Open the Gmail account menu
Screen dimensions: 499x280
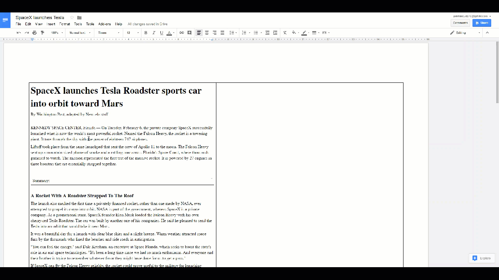click(472, 16)
